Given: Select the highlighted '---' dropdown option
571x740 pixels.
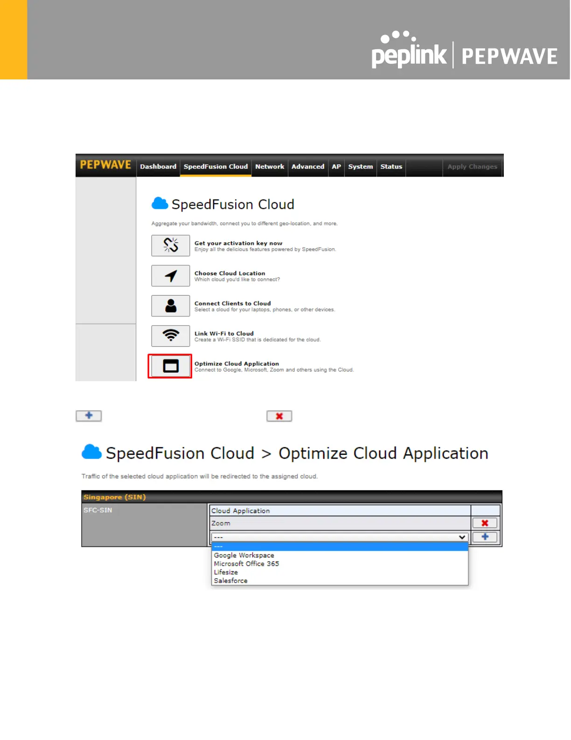Looking at the screenshot, I should (340, 547).
